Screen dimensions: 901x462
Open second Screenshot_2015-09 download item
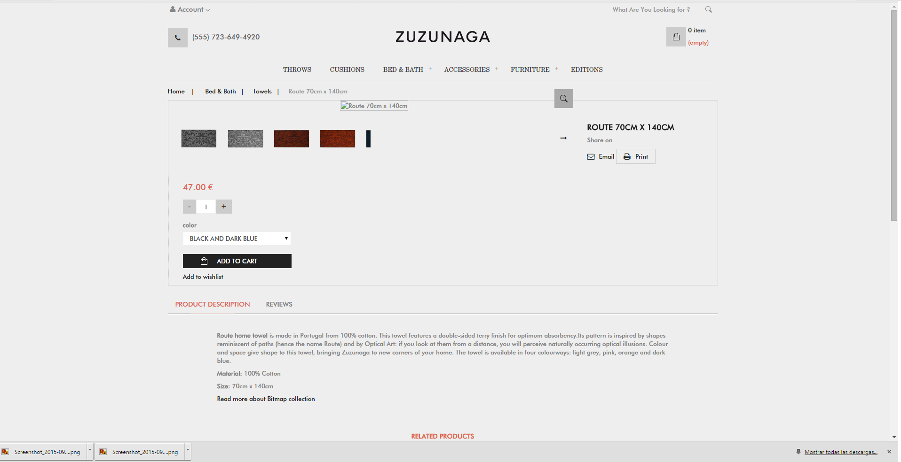click(140, 452)
